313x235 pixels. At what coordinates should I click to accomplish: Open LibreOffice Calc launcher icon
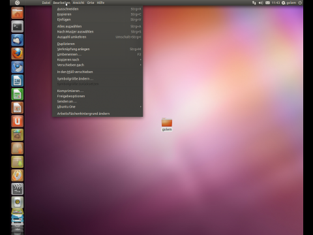18,94
